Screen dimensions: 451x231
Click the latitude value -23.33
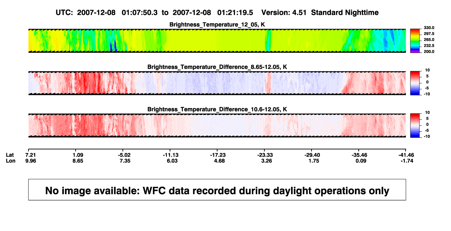pos(265,154)
